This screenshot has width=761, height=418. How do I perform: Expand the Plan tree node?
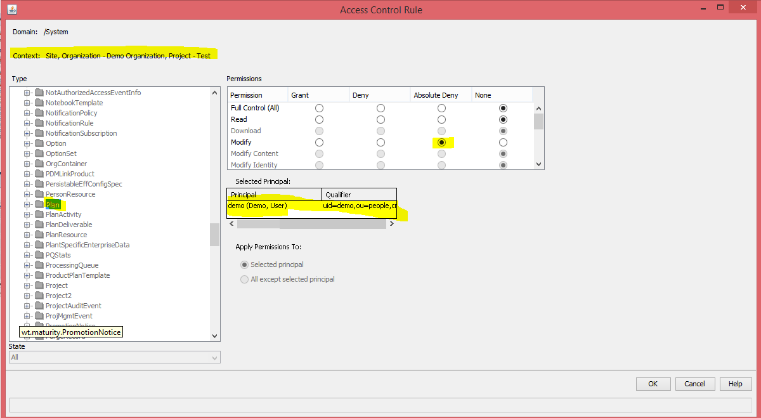pyautogui.click(x=27, y=204)
